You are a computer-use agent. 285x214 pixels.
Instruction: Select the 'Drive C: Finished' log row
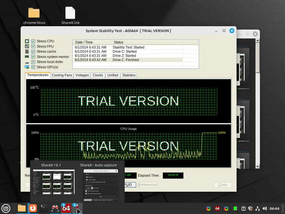[136, 60]
